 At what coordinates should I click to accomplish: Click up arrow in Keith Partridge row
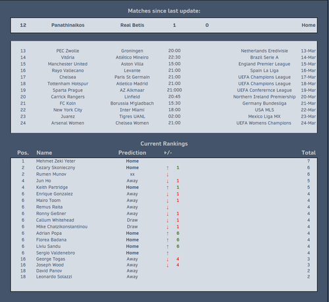(167, 188)
